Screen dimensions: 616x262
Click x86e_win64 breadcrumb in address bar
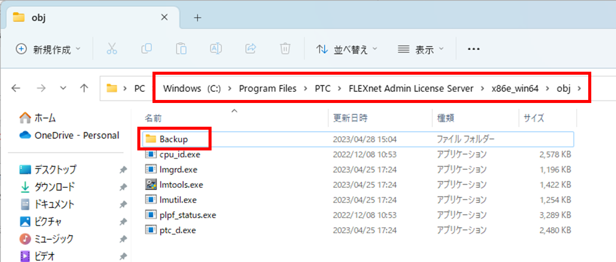pos(515,88)
